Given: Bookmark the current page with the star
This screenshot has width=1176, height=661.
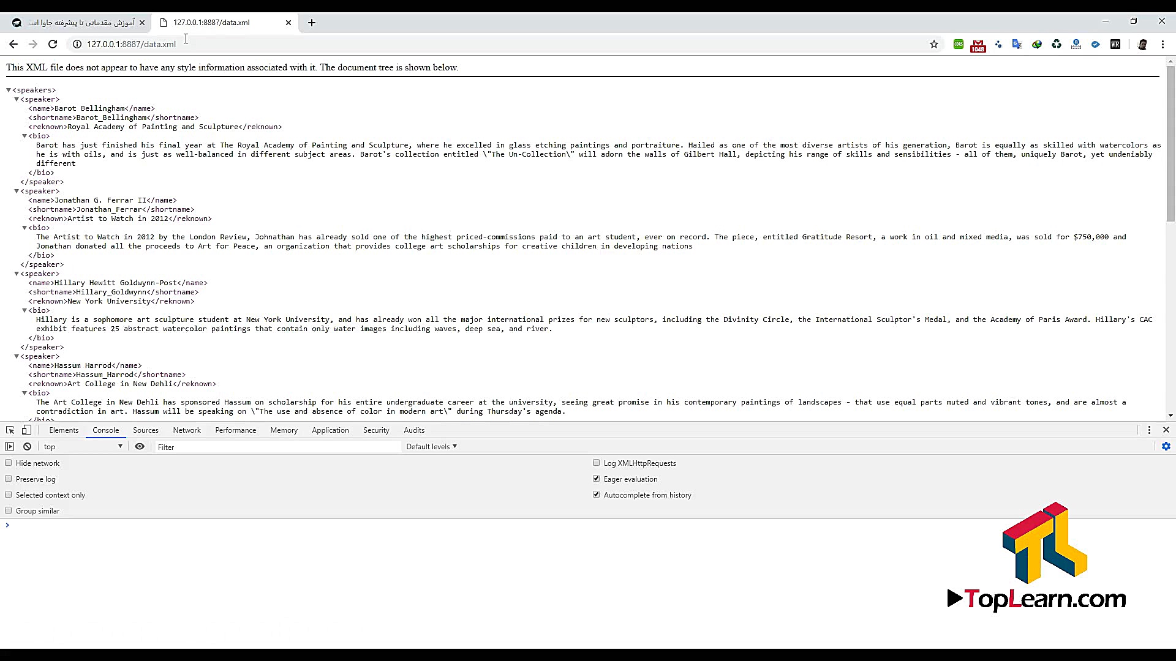Looking at the screenshot, I should [934, 44].
